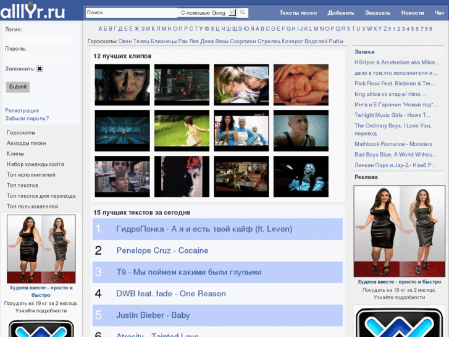This screenshot has height=337, width=449.
Task: Open Топ исполнителей link
Action: pos(31,174)
